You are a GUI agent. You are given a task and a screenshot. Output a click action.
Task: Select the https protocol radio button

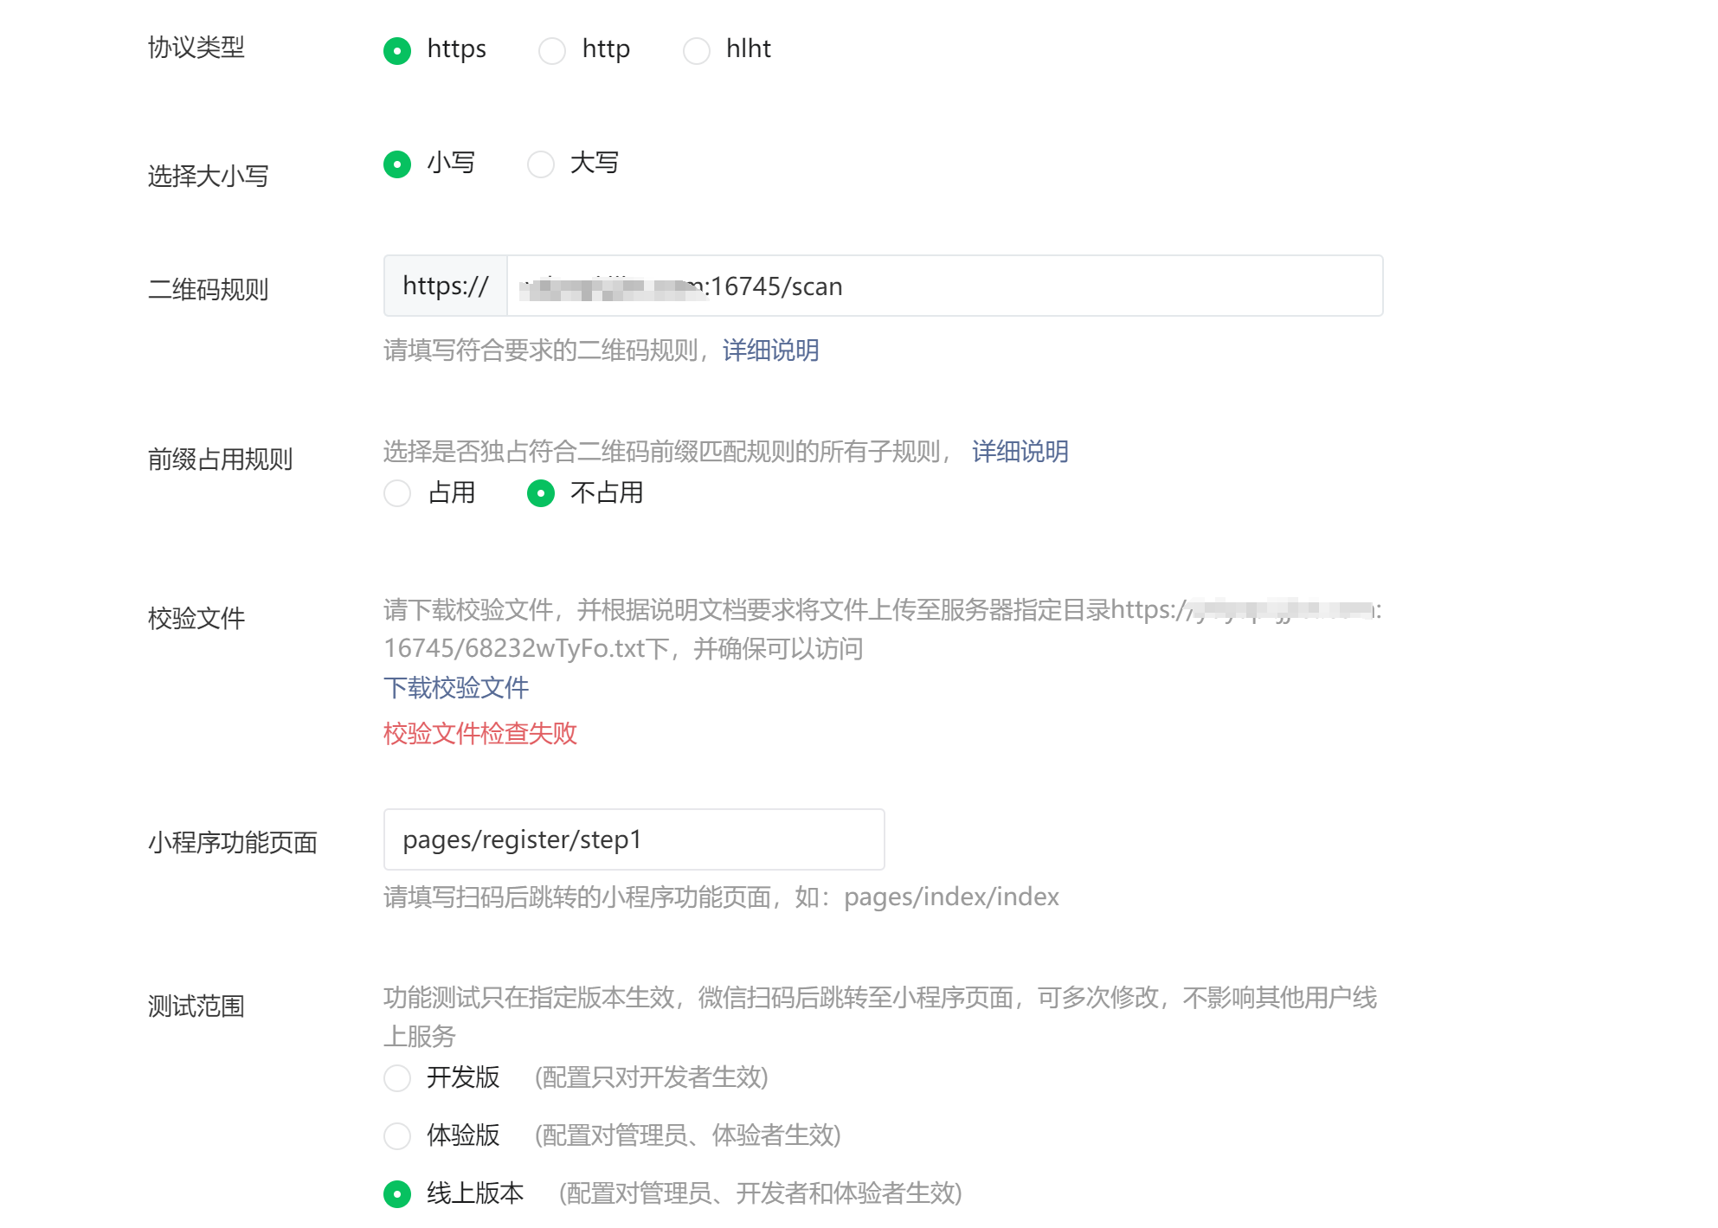point(397,51)
